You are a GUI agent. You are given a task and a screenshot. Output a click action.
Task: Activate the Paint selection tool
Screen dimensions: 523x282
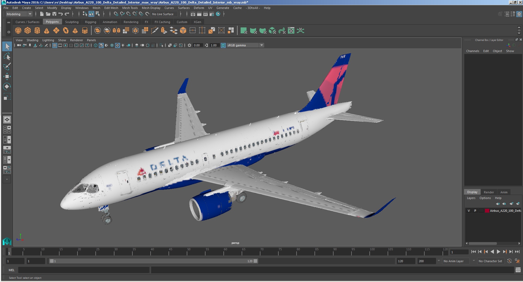[x=7, y=66]
